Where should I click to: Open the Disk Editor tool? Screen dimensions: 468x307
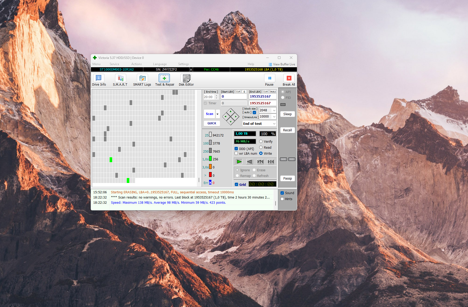click(186, 80)
